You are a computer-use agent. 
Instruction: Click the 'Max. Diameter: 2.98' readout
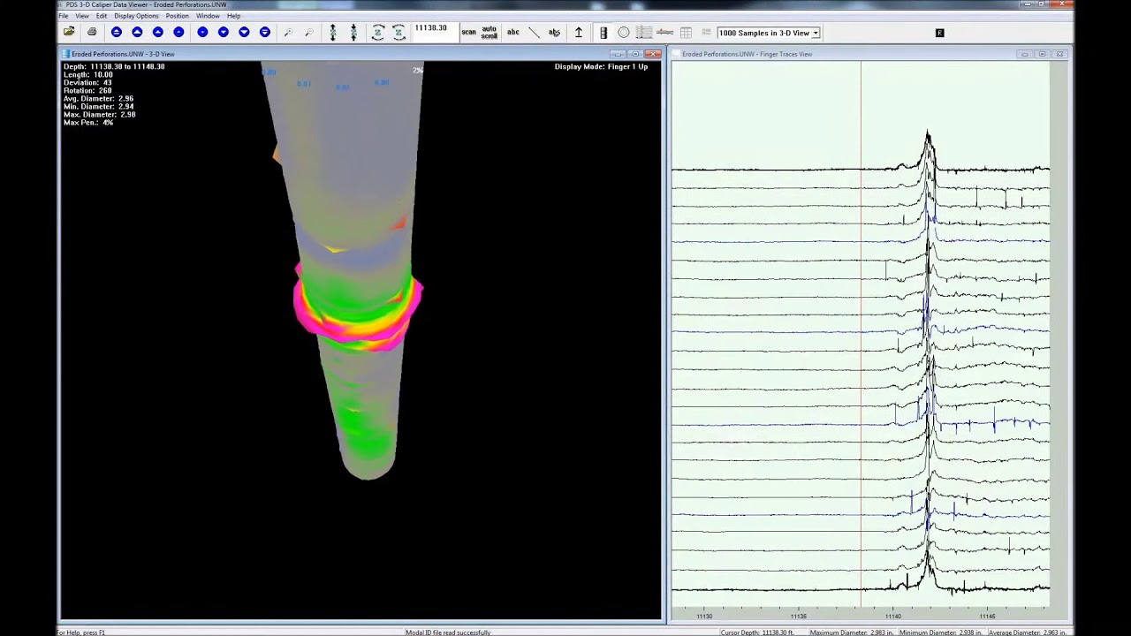(x=99, y=115)
